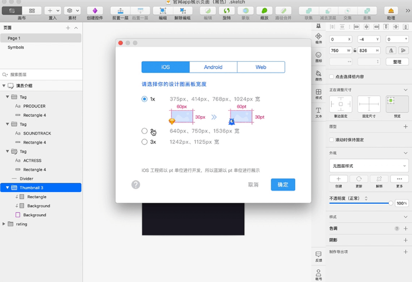
Task: Open the 文本 (text) plugin panel icon
Action: point(318,111)
